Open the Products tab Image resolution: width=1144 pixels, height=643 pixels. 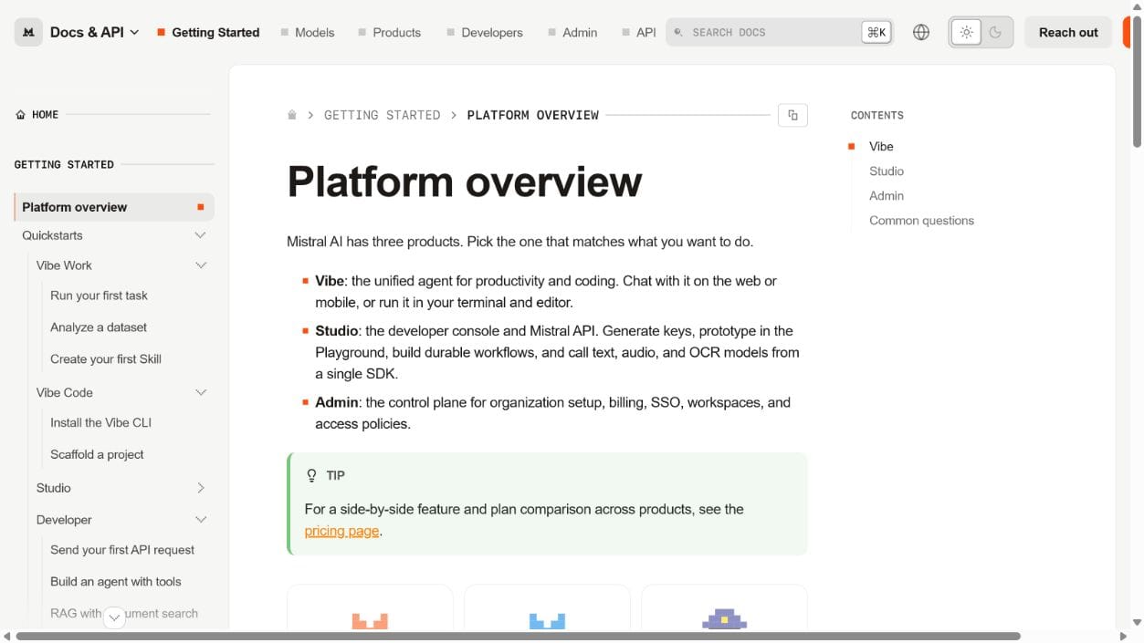click(x=389, y=32)
